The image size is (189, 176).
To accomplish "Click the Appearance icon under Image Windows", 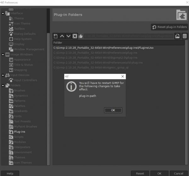I will point(11,60).
